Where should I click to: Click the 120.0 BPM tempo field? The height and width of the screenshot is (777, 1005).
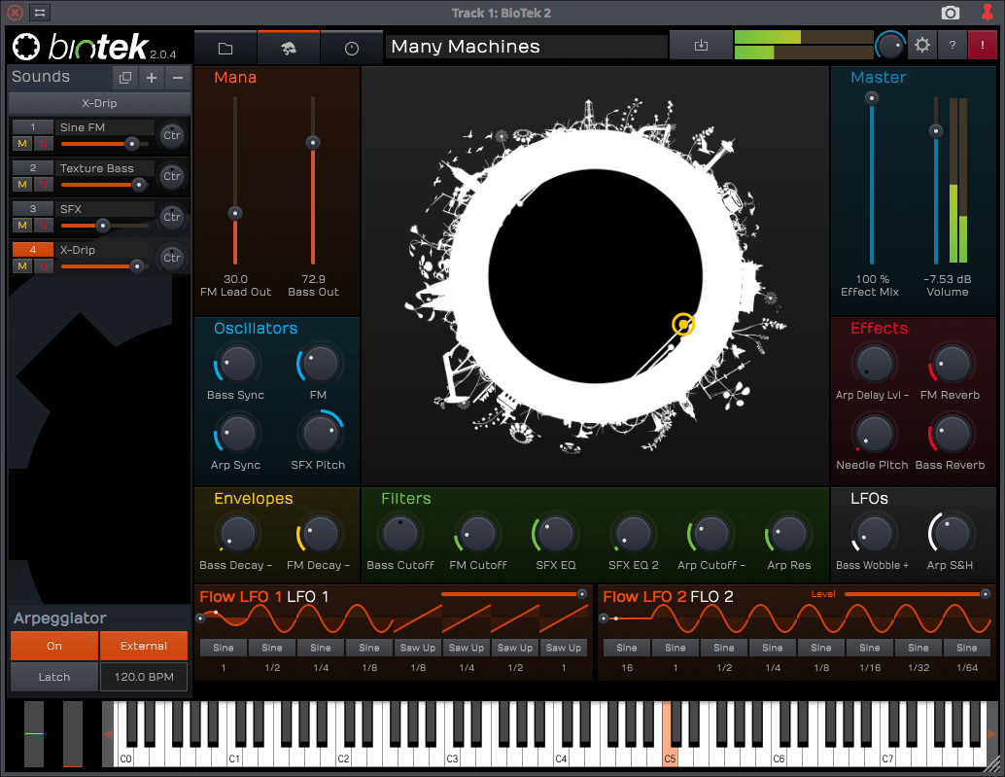coord(144,677)
